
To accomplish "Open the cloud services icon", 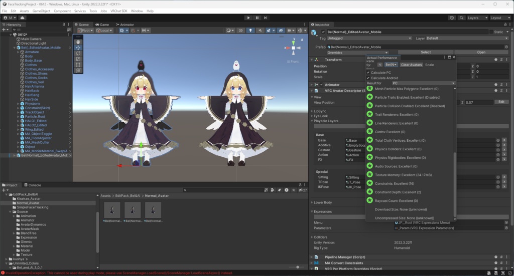I will pos(22,18).
